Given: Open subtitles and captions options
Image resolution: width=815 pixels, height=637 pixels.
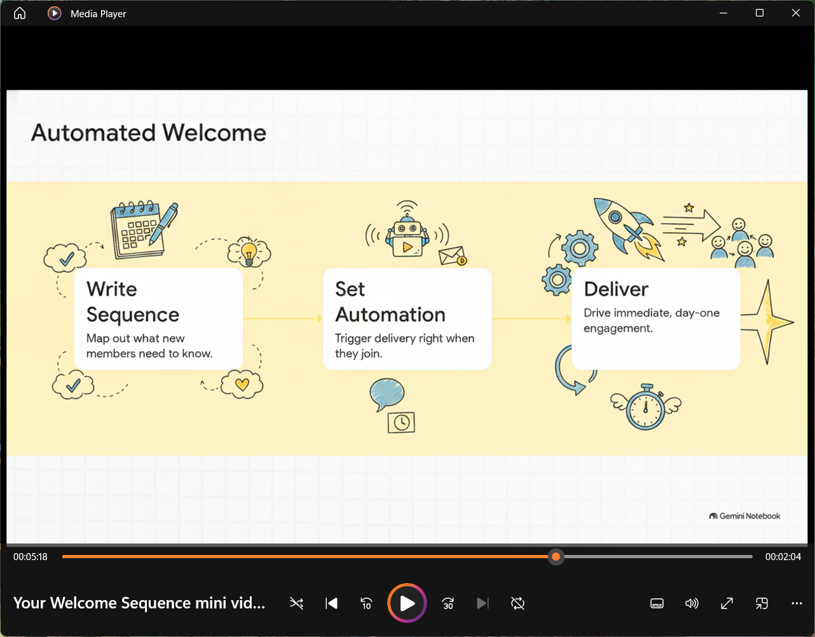Looking at the screenshot, I should coord(657,603).
